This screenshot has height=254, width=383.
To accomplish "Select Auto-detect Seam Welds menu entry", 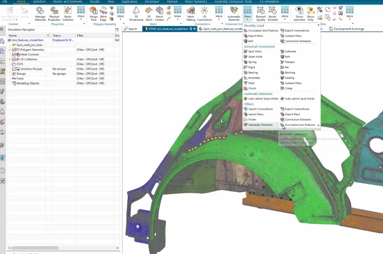I will point(263,99).
